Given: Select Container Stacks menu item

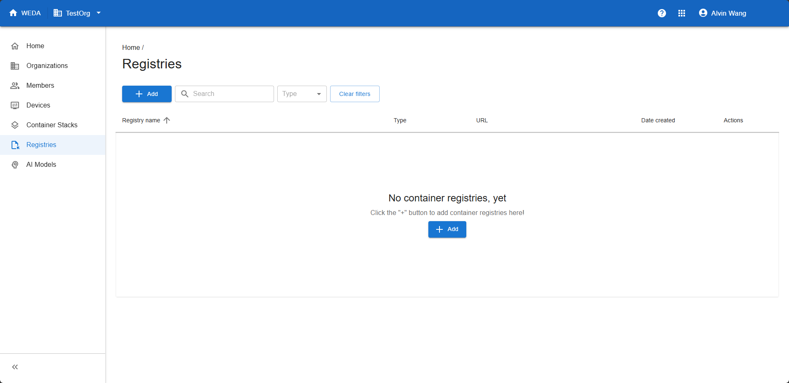Looking at the screenshot, I should coord(53,125).
